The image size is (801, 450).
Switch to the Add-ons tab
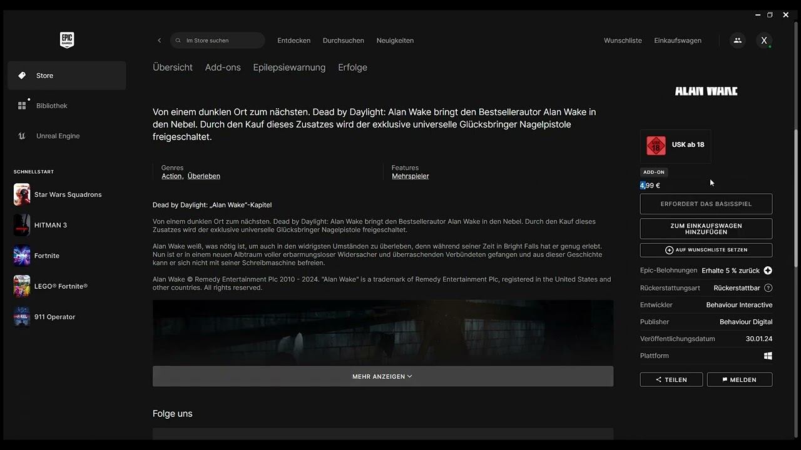(223, 67)
